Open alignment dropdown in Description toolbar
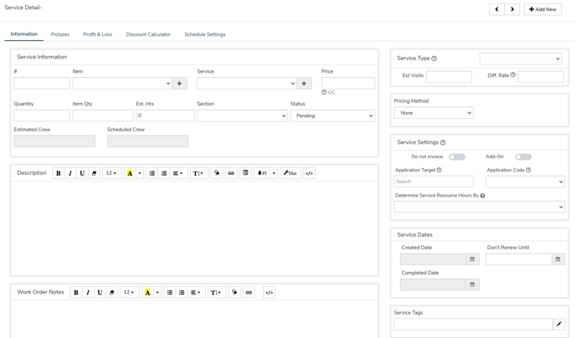The height and width of the screenshot is (338, 576). pos(178,173)
